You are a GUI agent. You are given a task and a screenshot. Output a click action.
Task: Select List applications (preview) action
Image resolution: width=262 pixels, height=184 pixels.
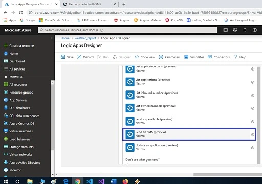[x=189, y=82]
